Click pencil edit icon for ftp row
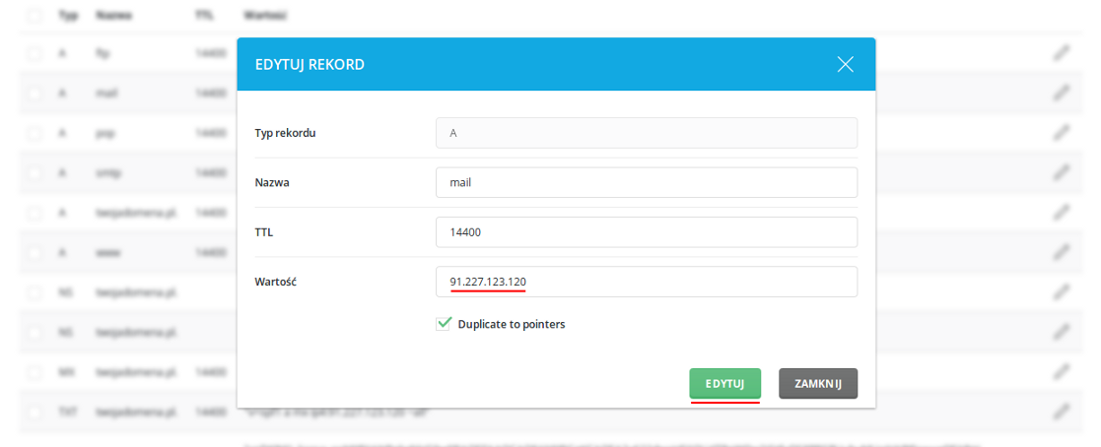 tap(1062, 53)
